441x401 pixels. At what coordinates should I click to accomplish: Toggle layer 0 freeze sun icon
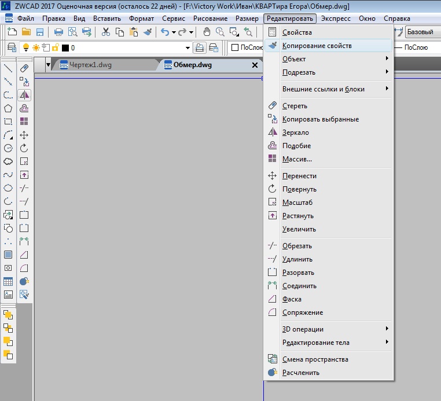click(36, 47)
